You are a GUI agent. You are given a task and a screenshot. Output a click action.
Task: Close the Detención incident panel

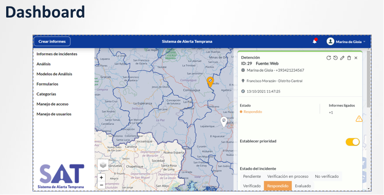pyautogui.click(x=356, y=58)
